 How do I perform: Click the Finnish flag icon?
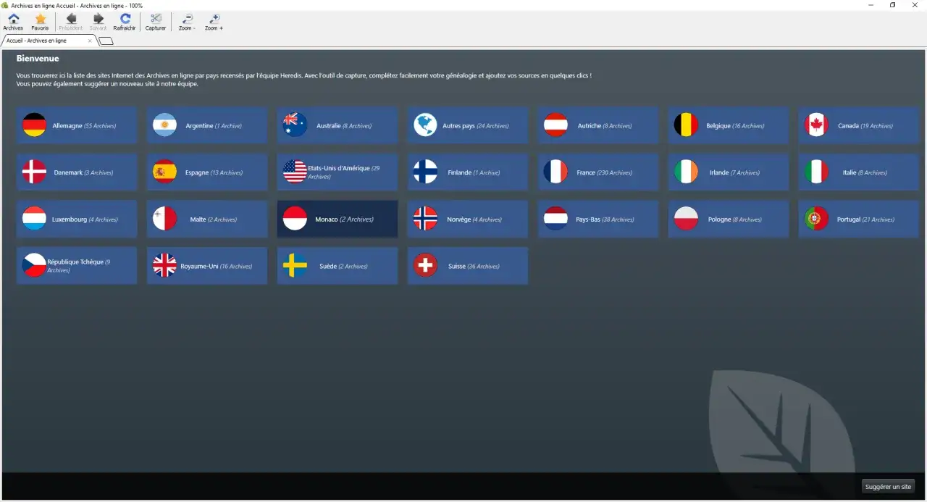point(425,172)
